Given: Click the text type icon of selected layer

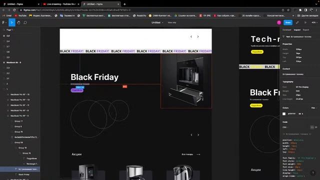Looking at the screenshot, I should click(x=16, y=169).
